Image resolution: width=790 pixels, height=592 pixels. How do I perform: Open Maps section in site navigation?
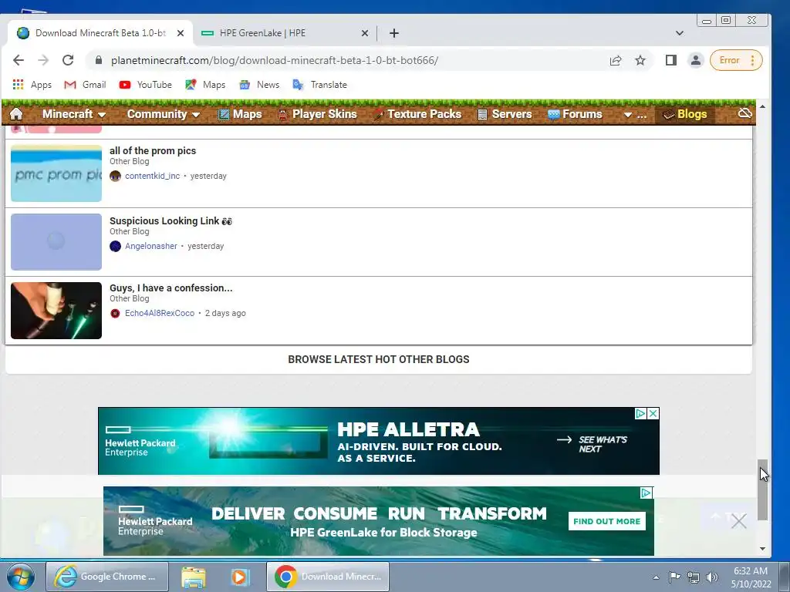[x=240, y=114]
